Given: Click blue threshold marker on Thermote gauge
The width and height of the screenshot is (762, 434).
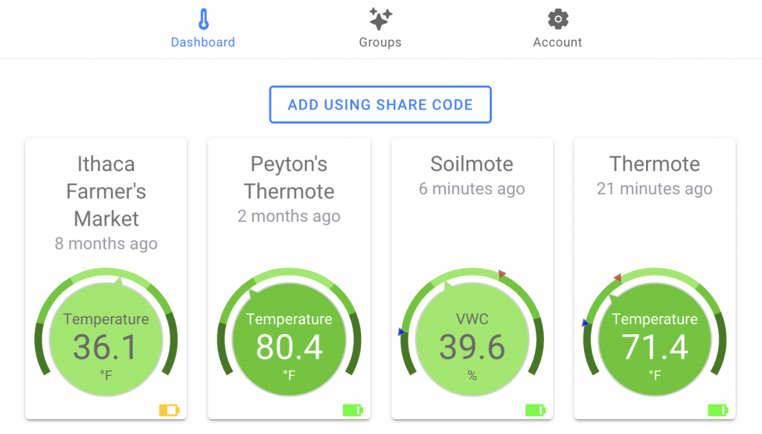Looking at the screenshot, I should coord(585,322).
